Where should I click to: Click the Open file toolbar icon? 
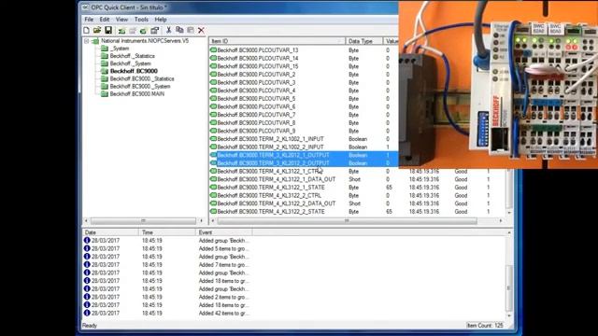pos(97,30)
